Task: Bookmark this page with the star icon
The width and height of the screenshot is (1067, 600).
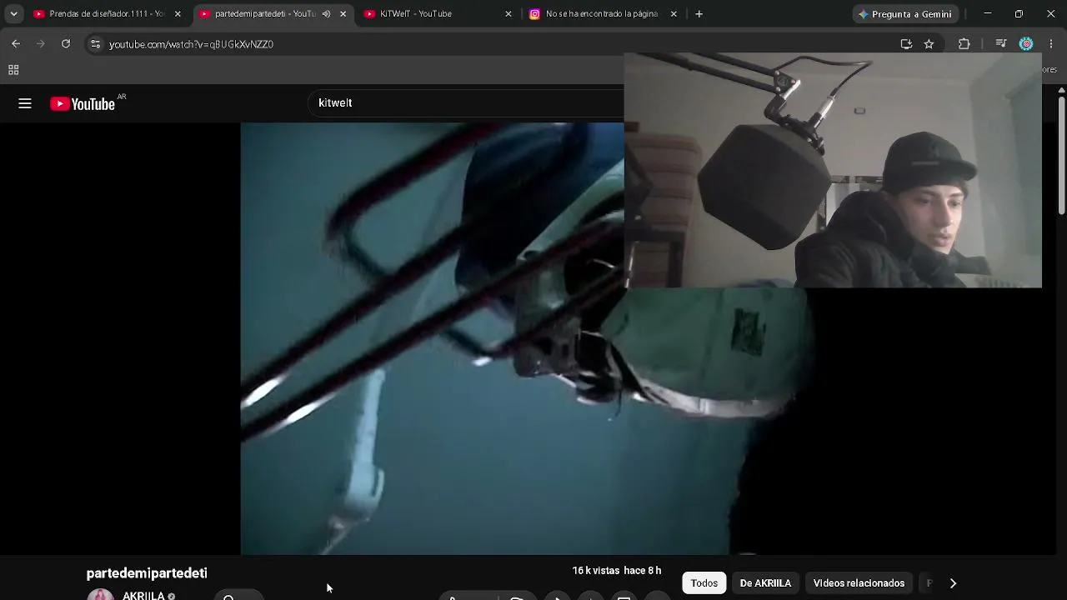Action: click(929, 44)
